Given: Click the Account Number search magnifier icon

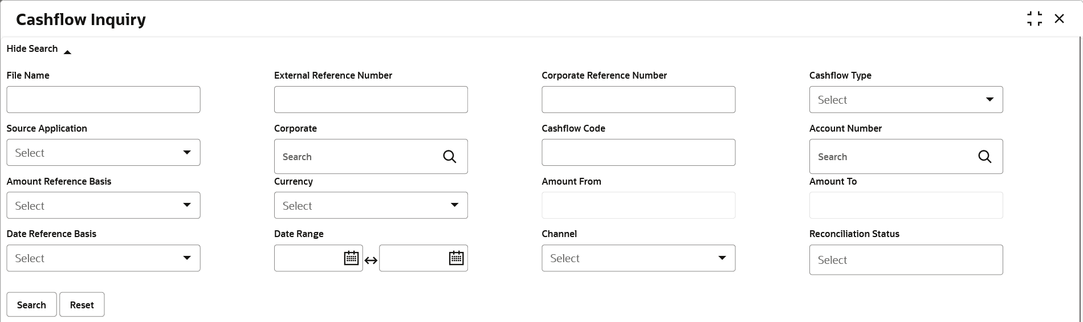Looking at the screenshot, I should coord(984,157).
